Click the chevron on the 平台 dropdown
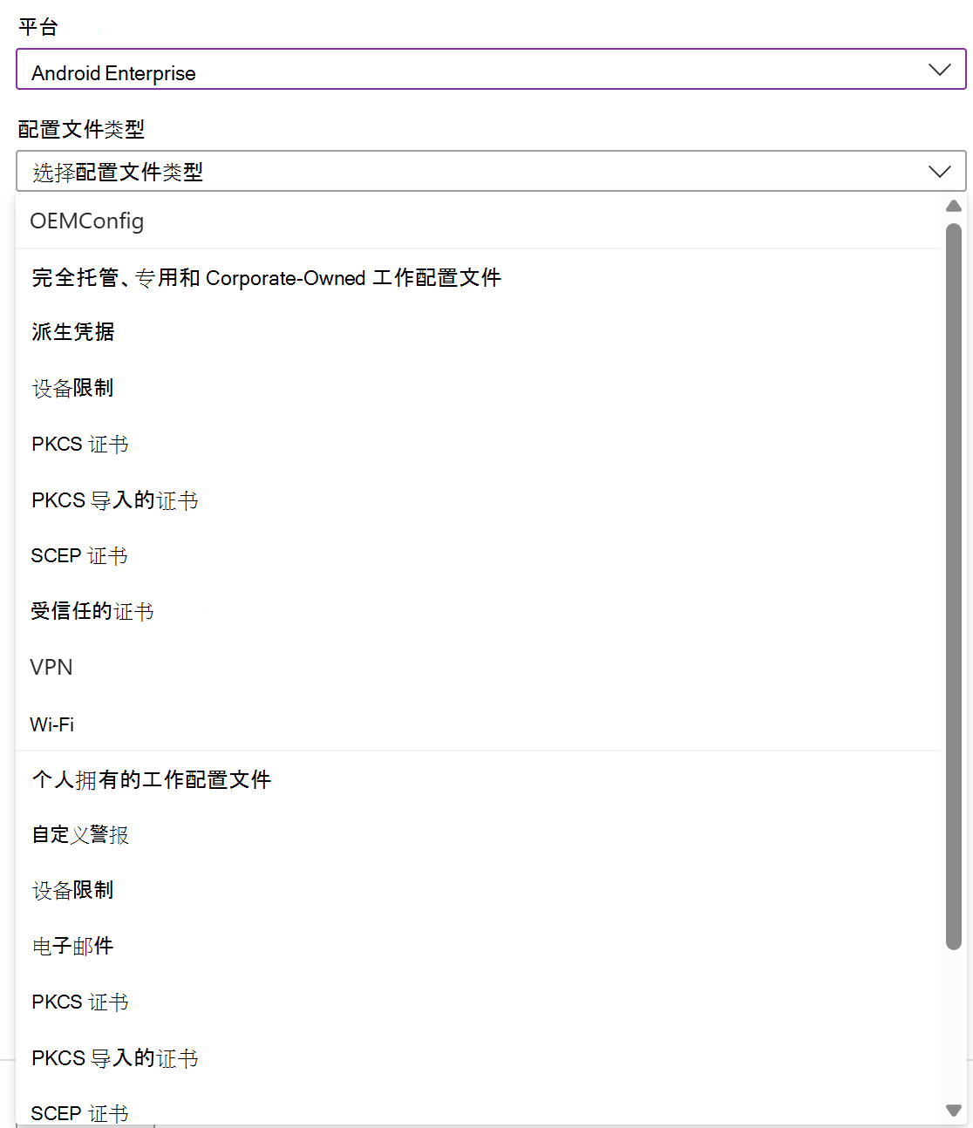The image size is (973, 1128). 940,70
